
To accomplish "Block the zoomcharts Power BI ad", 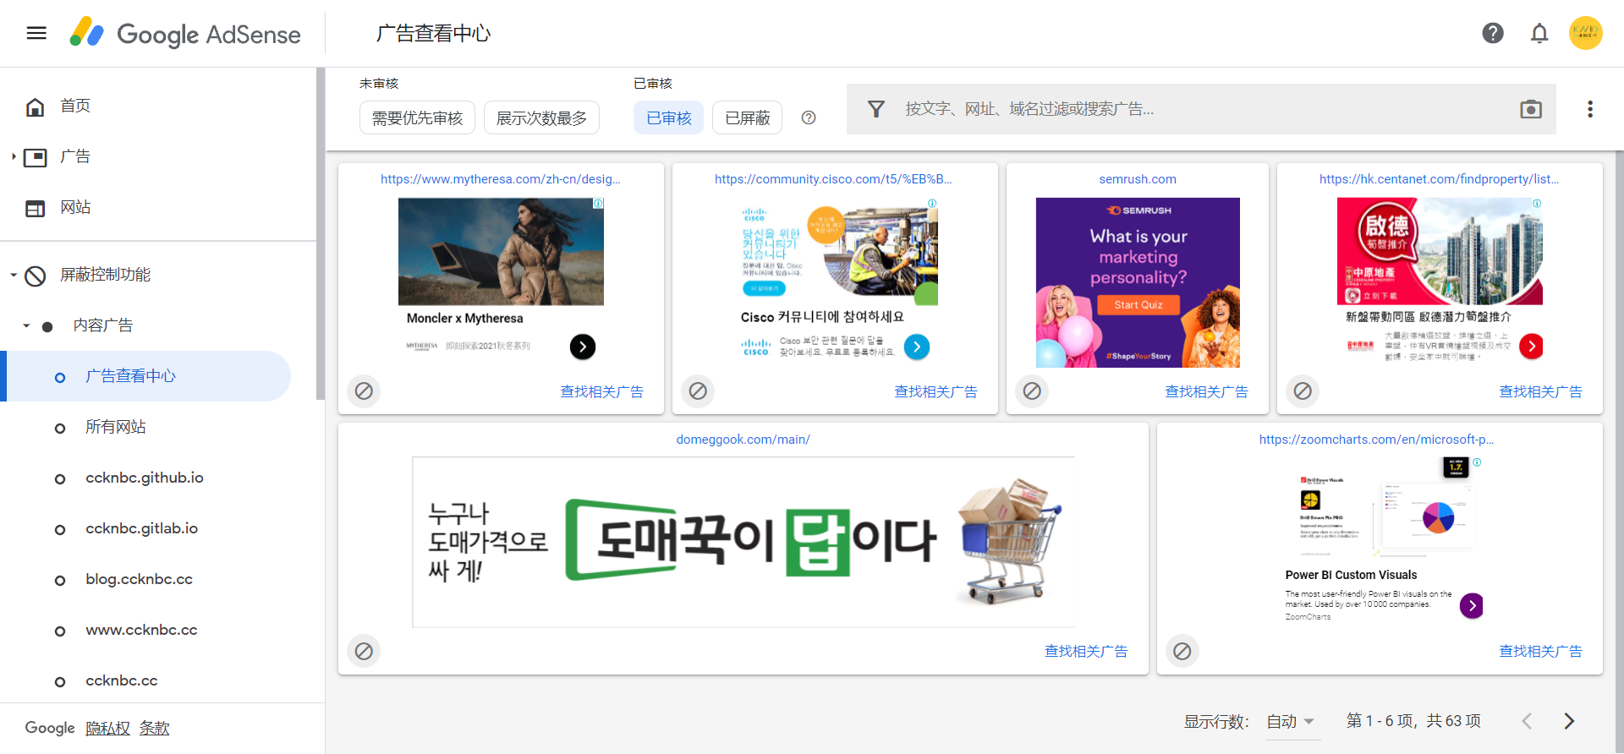I will pyautogui.click(x=1182, y=651).
